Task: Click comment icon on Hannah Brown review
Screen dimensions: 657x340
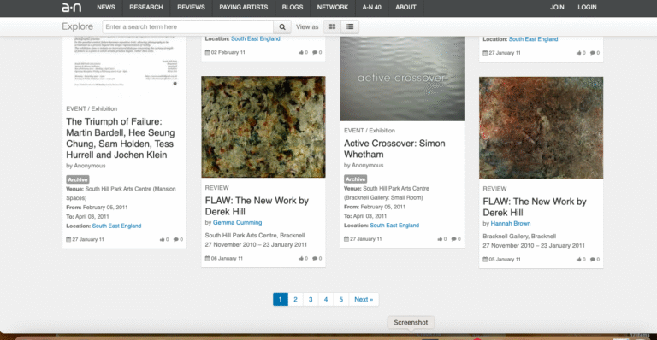Action: [593, 260]
